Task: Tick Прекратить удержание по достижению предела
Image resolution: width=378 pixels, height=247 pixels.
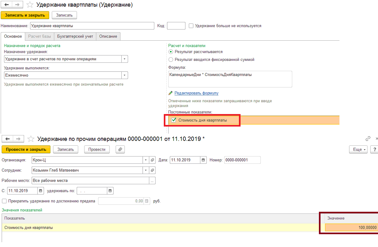Action: [x=4, y=201]
